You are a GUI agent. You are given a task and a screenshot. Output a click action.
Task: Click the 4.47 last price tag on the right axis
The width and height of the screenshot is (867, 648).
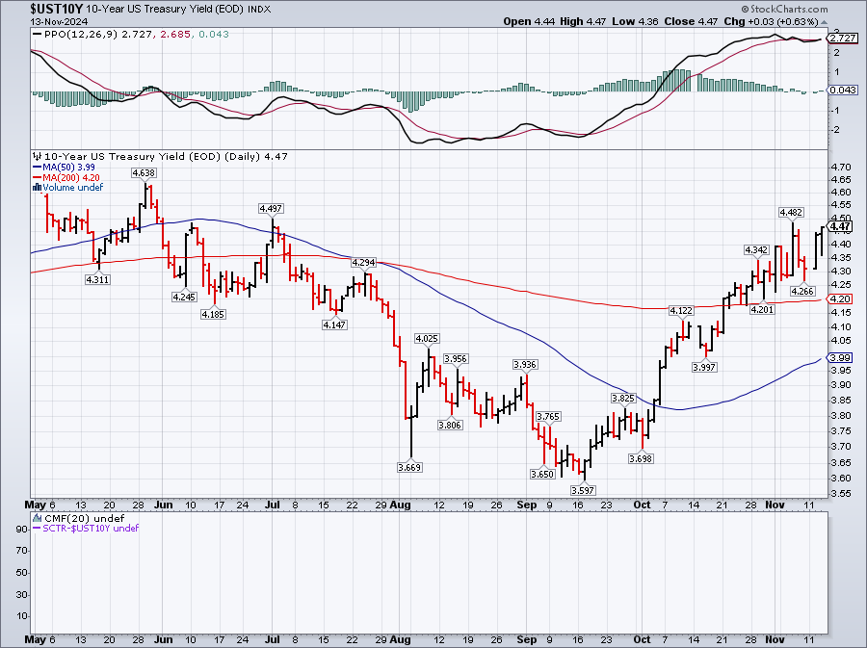pos(837,226)
